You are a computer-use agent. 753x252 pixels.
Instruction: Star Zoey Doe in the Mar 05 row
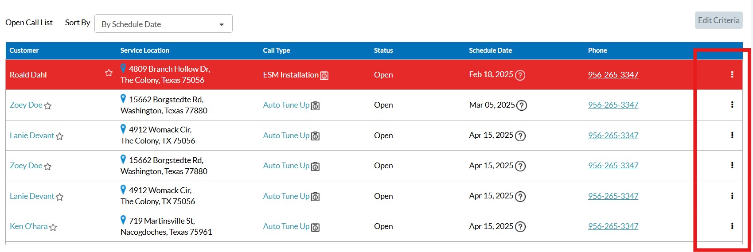tap(48, 106)
